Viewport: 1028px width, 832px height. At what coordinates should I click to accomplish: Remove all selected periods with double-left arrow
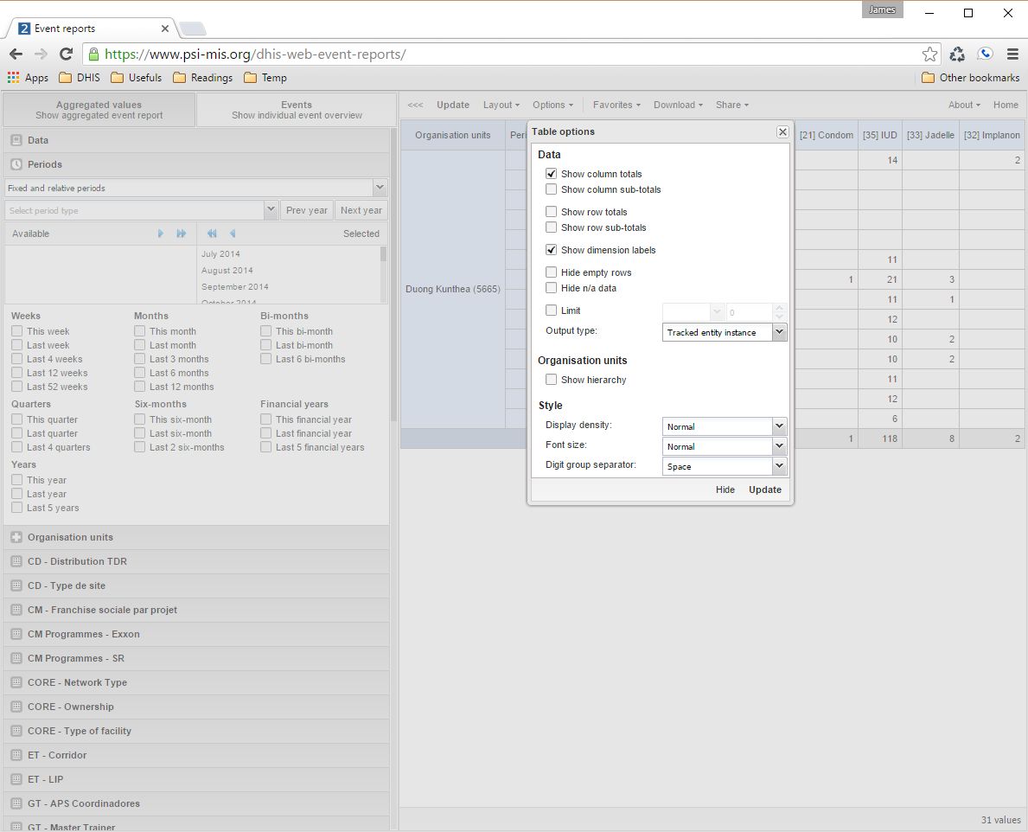[212, 234]
